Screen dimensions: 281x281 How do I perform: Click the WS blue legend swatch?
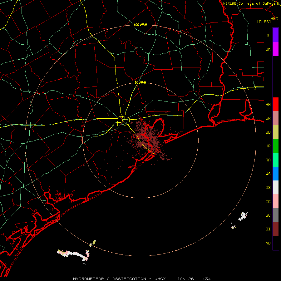tap(276, 174)
